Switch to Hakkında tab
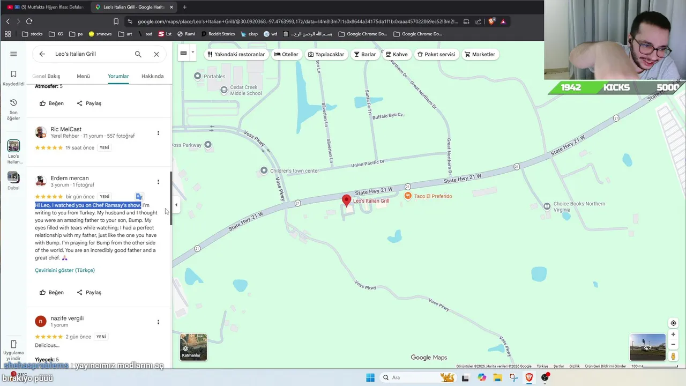Screen dimensions: 686x386 pyautogui.click(x=152, y=76)
